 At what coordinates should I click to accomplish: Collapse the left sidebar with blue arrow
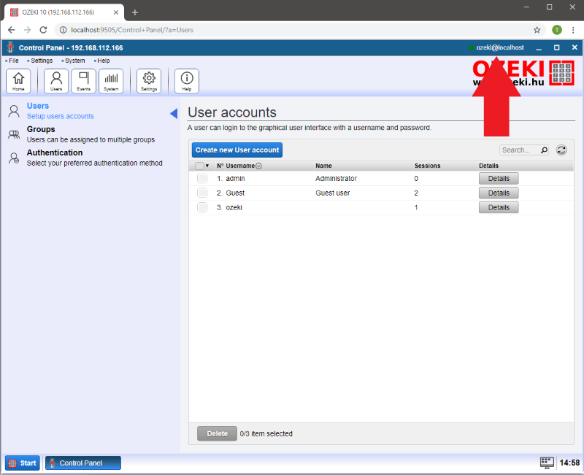click(174, 113)
